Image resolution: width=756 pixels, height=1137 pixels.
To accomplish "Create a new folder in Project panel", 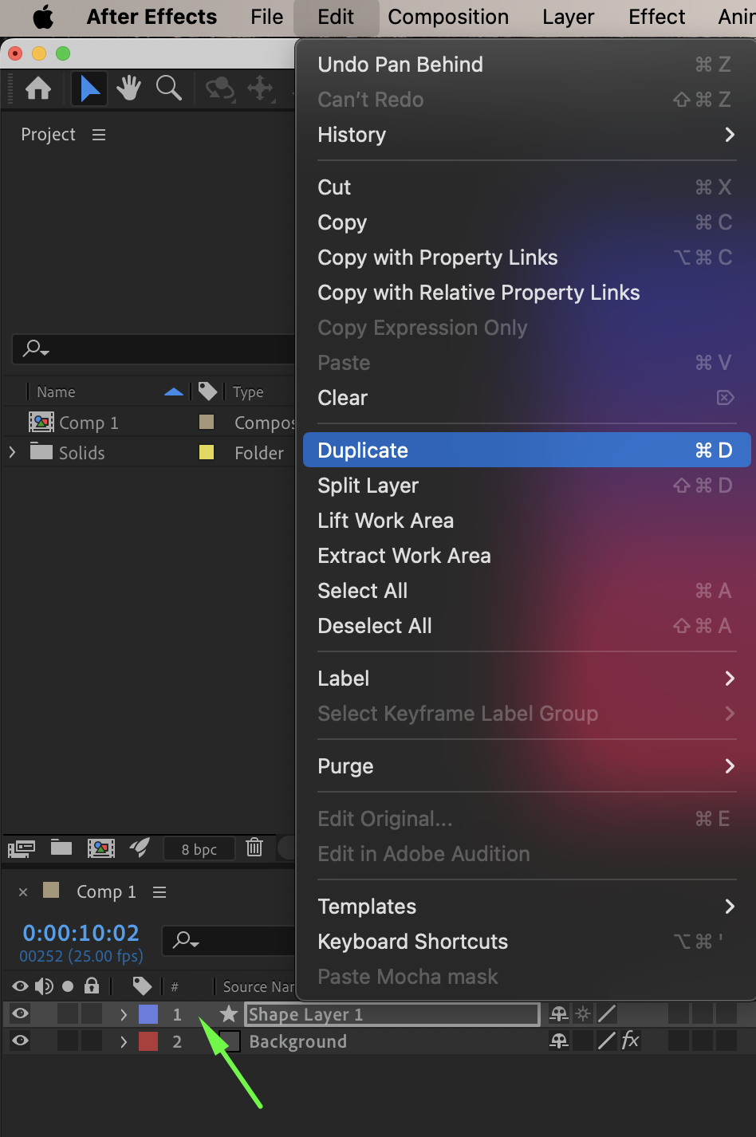I will 61,848.
